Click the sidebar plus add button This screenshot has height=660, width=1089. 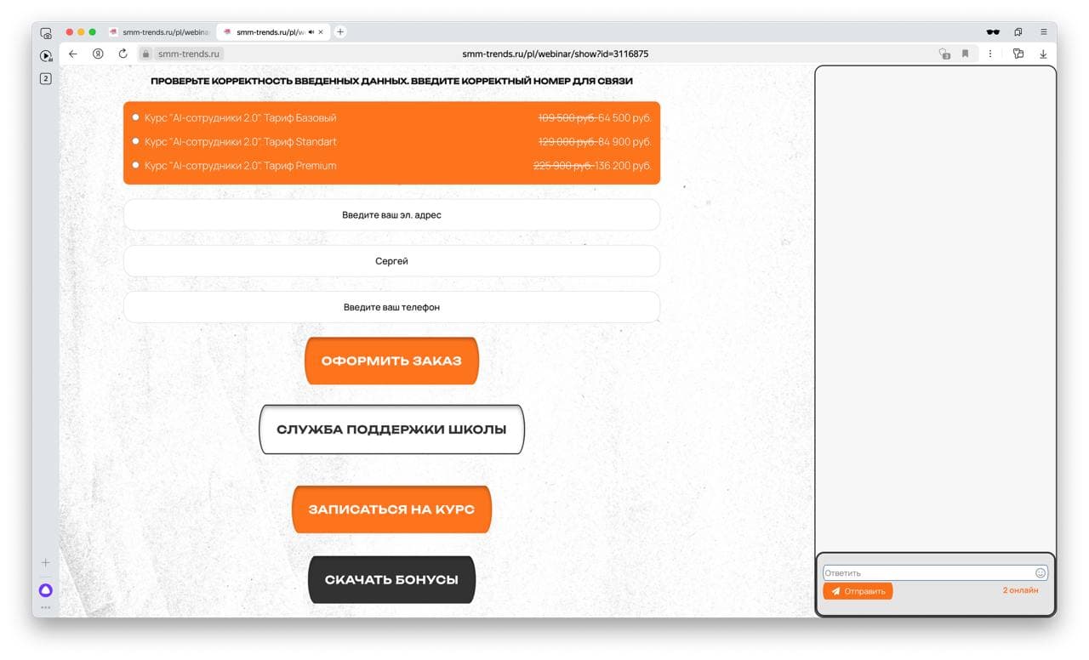tap(46, 562)
